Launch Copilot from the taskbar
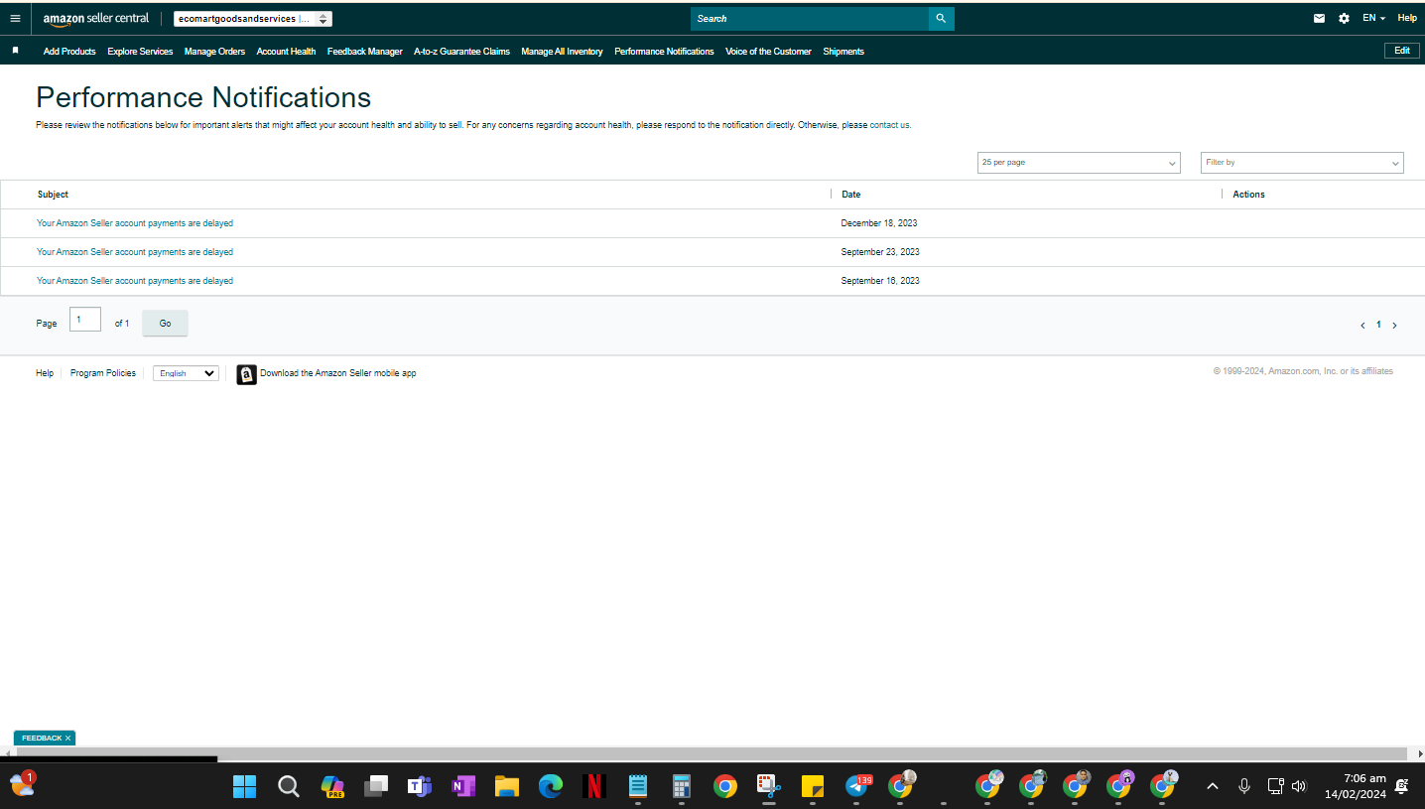1425x809 pixels. tap(332, 787)
